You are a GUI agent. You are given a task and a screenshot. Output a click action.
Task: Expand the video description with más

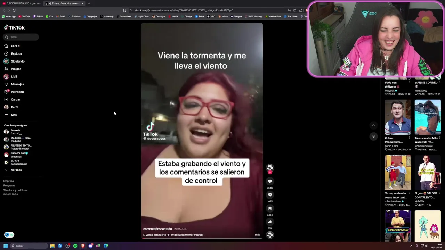[x=257, y=235]
